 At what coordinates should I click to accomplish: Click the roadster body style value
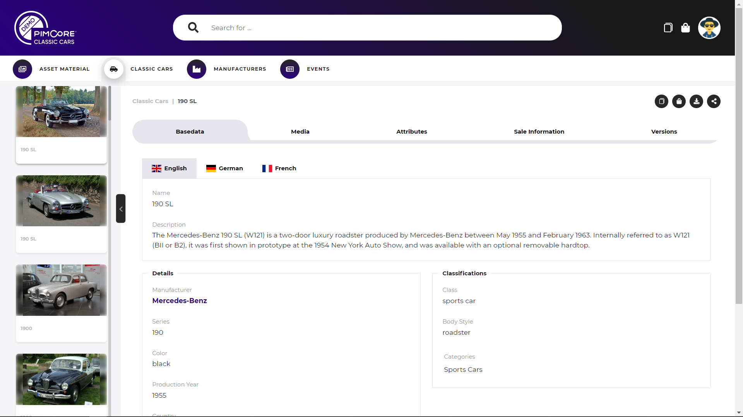pos(456,332)
